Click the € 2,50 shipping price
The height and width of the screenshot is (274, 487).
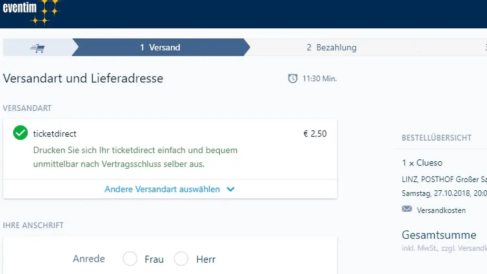point(315,134)
